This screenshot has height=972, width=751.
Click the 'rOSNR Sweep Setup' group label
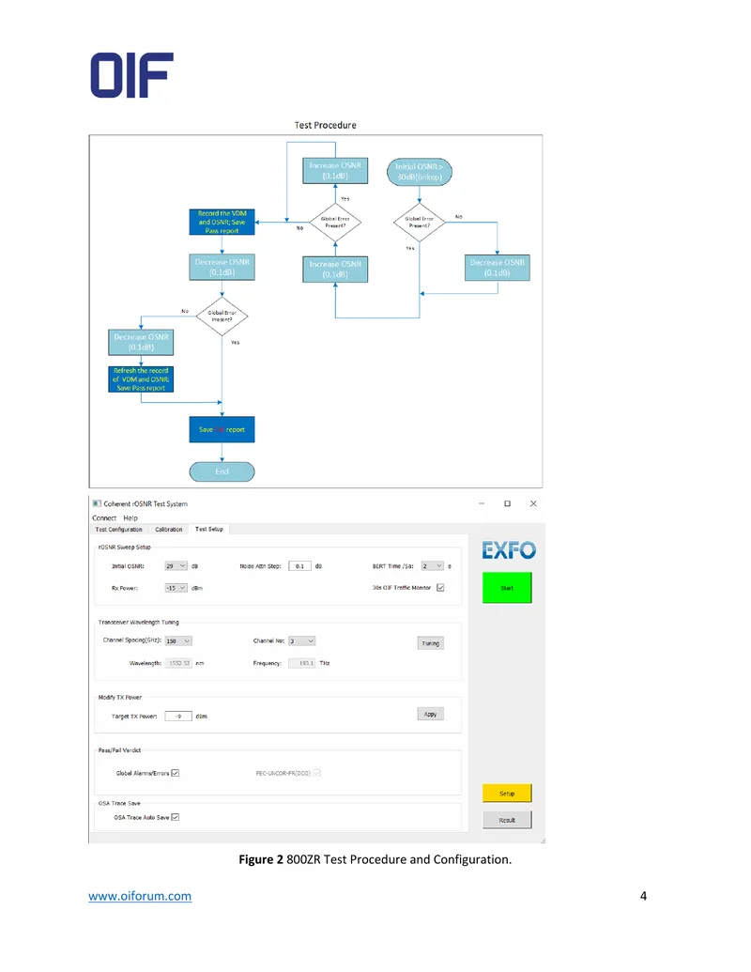[125, 548]
